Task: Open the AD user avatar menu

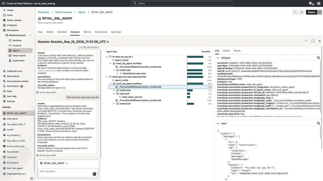Action: point(319,3)
